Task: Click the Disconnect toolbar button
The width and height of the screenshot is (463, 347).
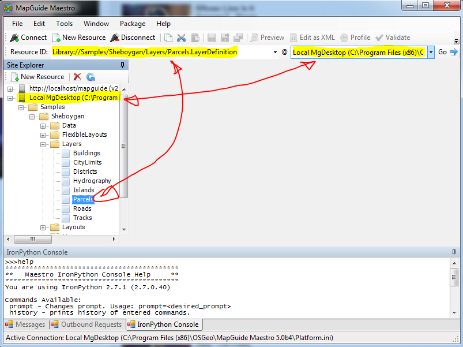Action: [x=133, y=38]
